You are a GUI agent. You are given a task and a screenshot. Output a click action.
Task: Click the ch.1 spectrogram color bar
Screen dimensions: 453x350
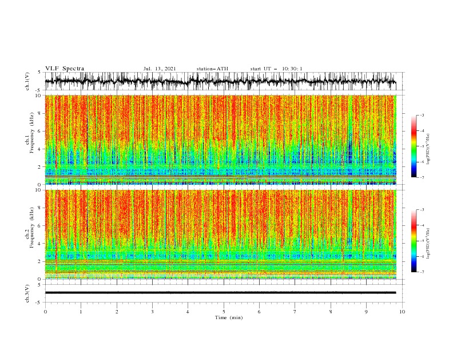click(414, 146)
